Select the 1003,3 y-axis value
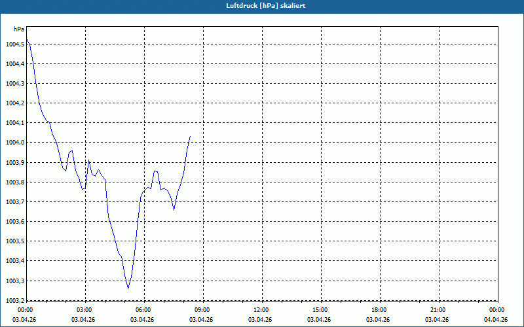524x327 pixels. 14,281
